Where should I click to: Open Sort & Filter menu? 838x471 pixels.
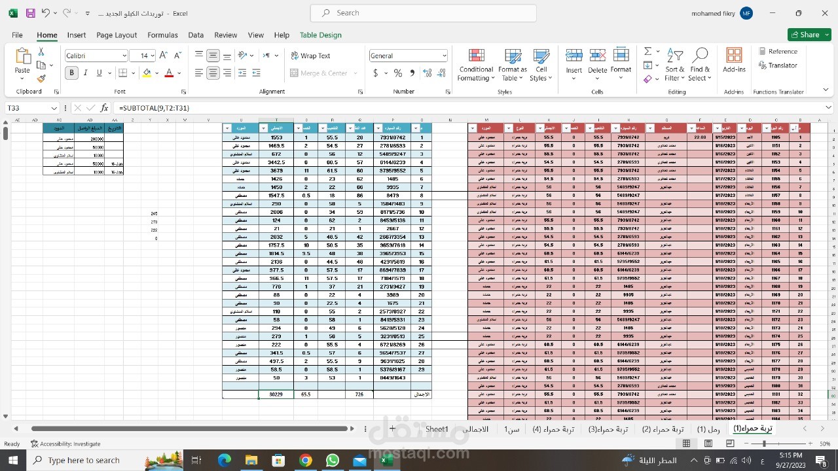[x=675, y=65]
